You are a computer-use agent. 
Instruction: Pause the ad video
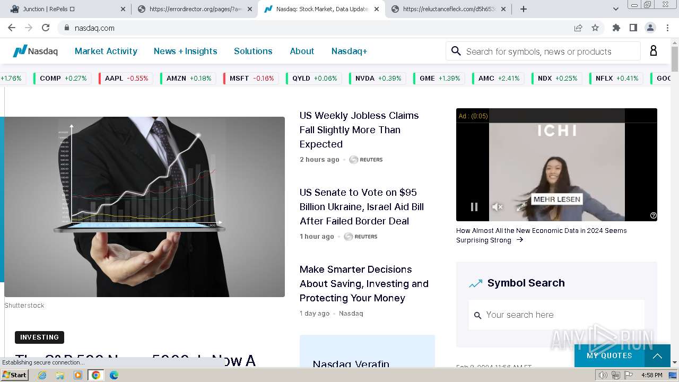(x=474, y=207)
